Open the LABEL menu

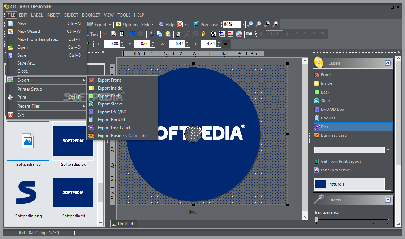click(37, 15)
